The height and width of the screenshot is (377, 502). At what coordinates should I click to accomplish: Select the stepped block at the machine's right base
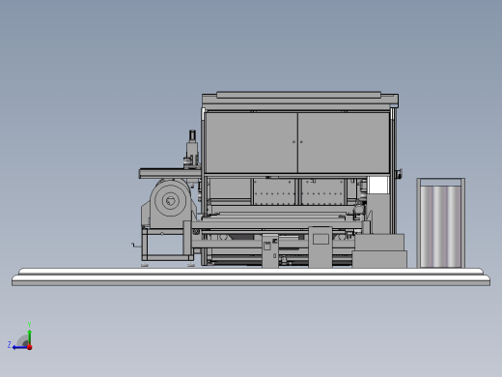click(379, 251)
